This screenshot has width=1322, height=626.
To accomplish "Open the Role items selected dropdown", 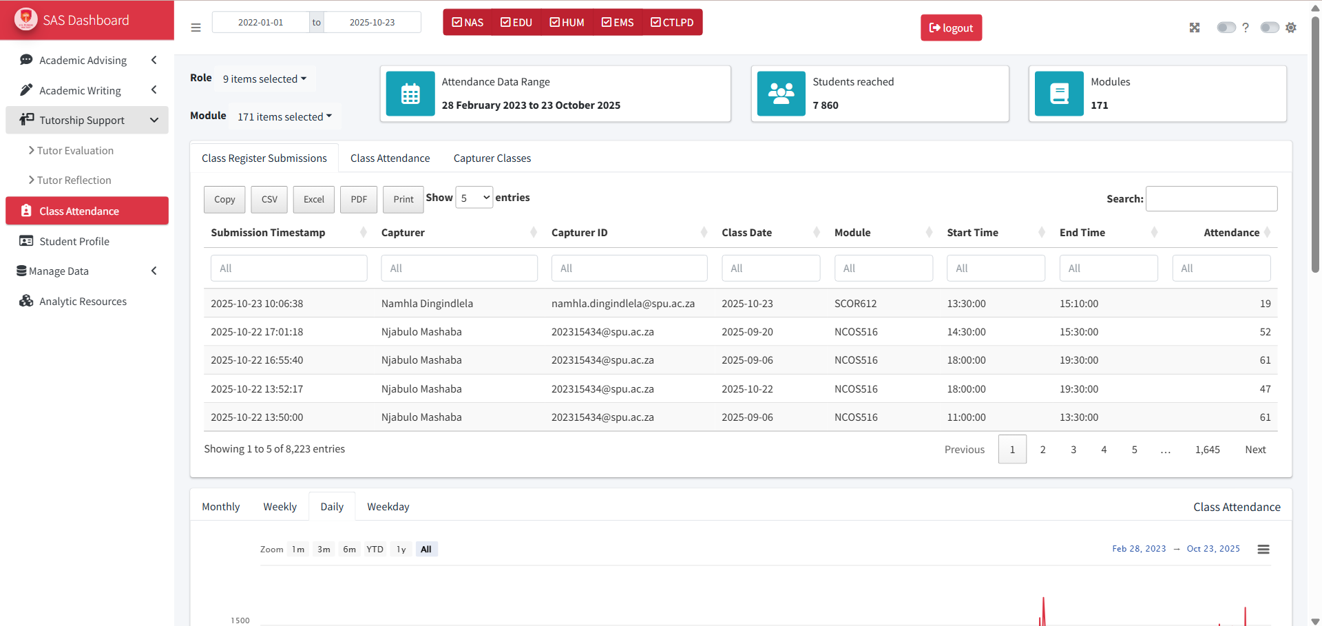I will 265,79.
